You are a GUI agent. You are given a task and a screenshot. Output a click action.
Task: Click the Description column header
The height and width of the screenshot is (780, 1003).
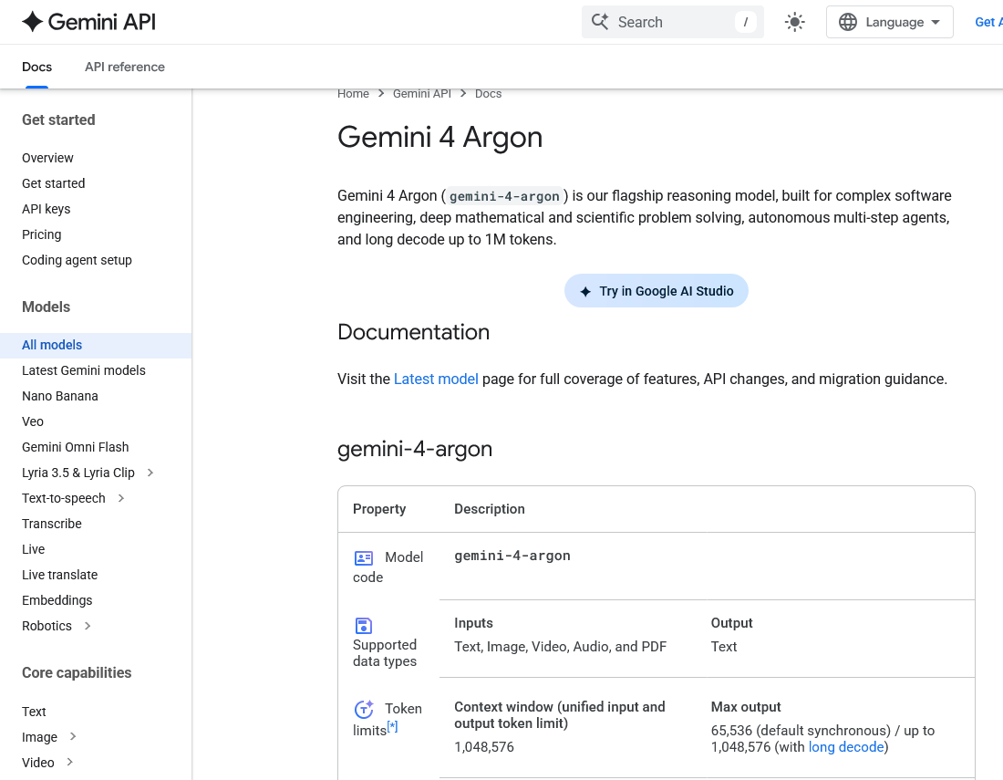(x=490, y=509)
